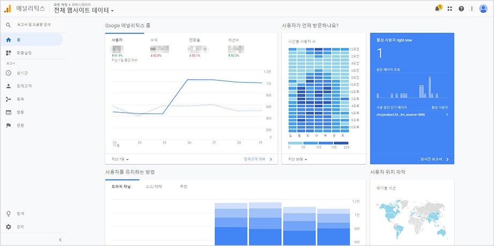Click the 50.1% conversion change value
The image size is (494, 246).
195,55
